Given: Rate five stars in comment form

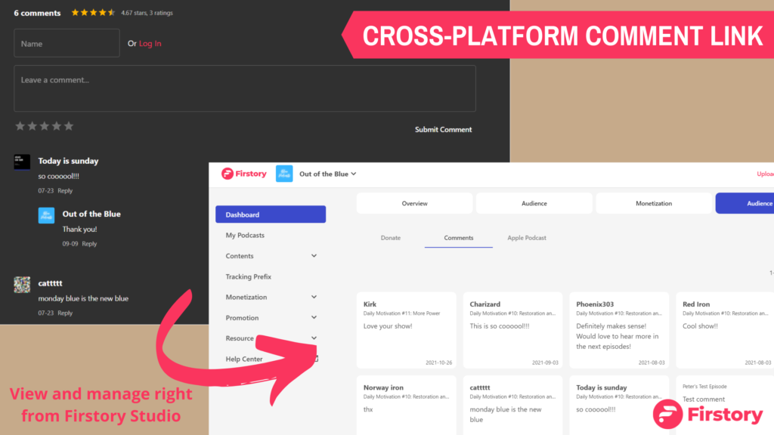Looking at the screenshot, I should [x=69, y=126].
